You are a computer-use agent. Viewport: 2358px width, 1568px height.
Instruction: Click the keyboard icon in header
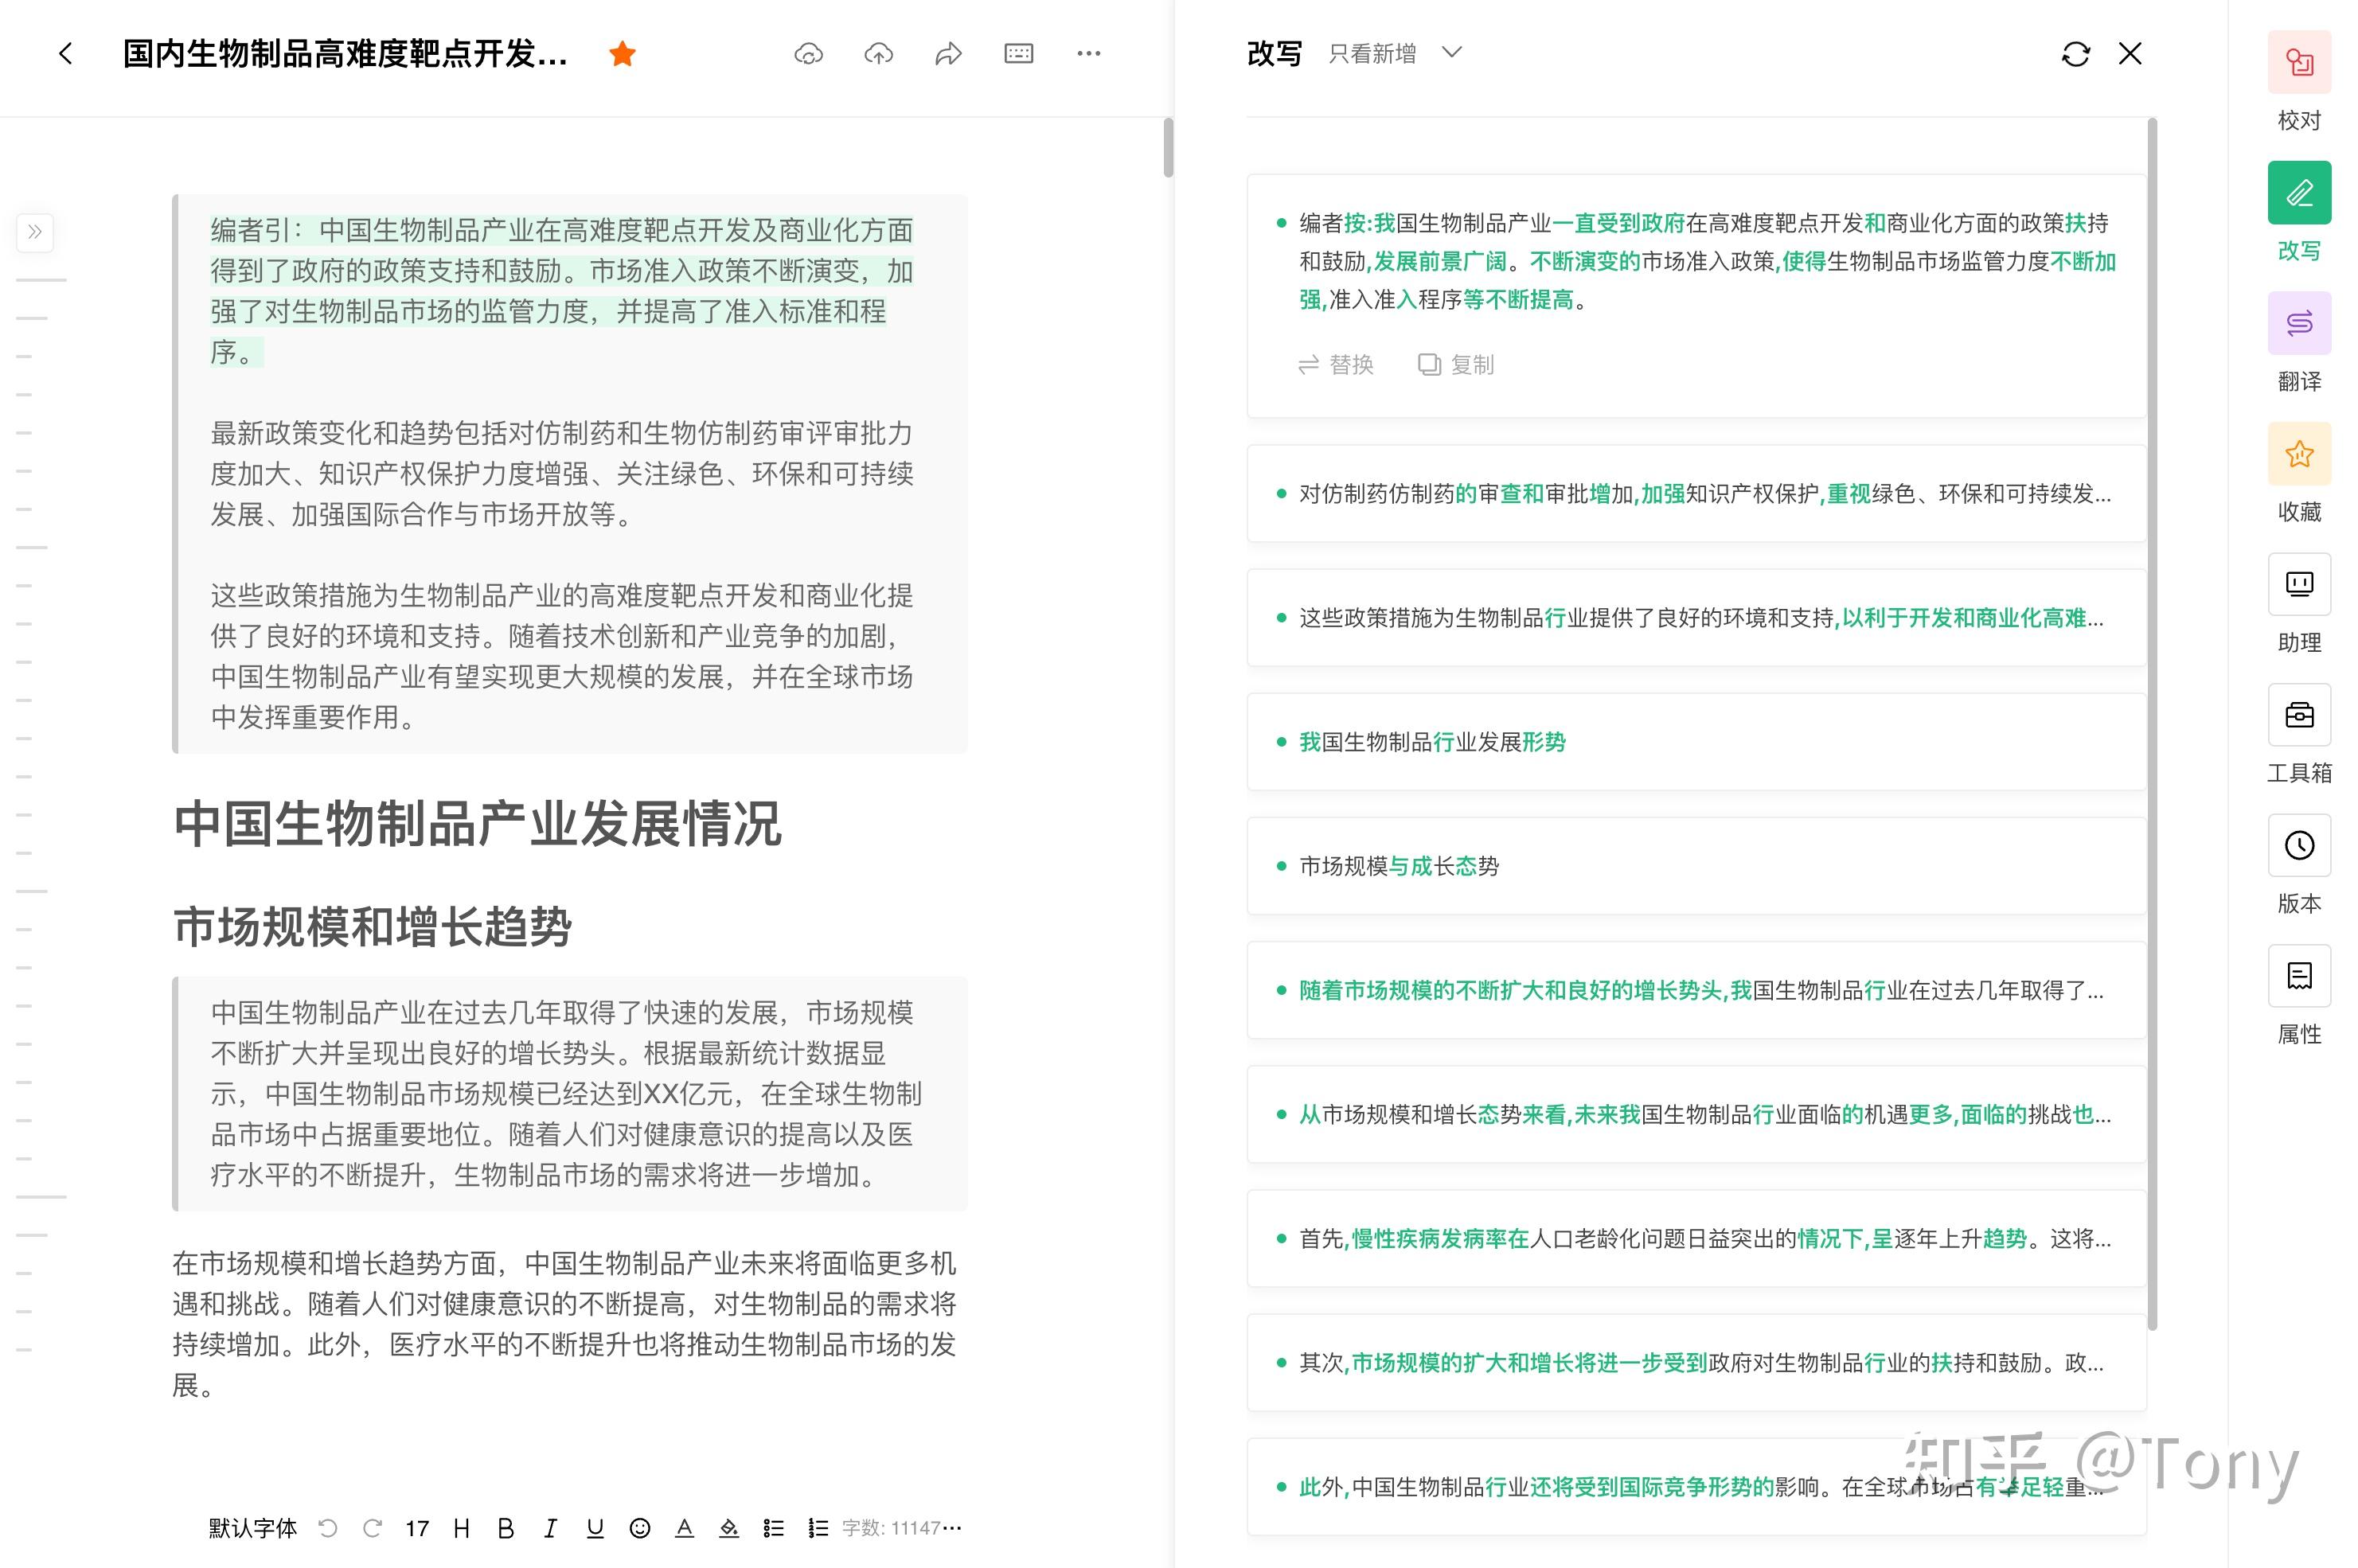tap(1018, 54)
